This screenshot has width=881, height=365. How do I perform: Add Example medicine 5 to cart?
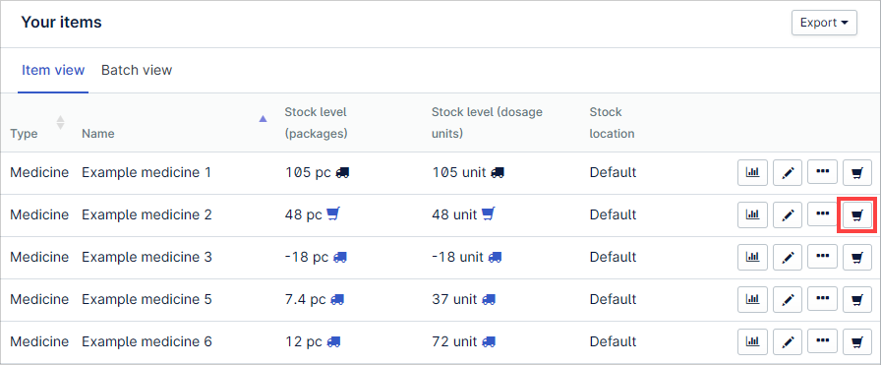856,300
